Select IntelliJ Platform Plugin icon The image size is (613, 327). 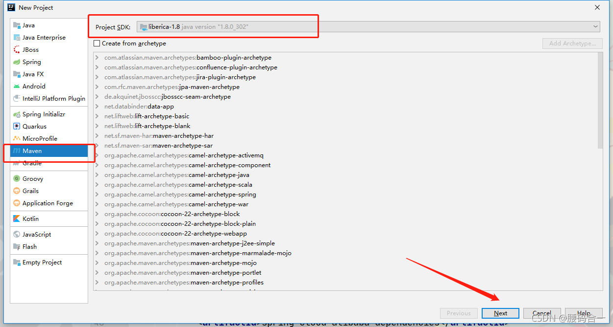(x=17, y=99)
